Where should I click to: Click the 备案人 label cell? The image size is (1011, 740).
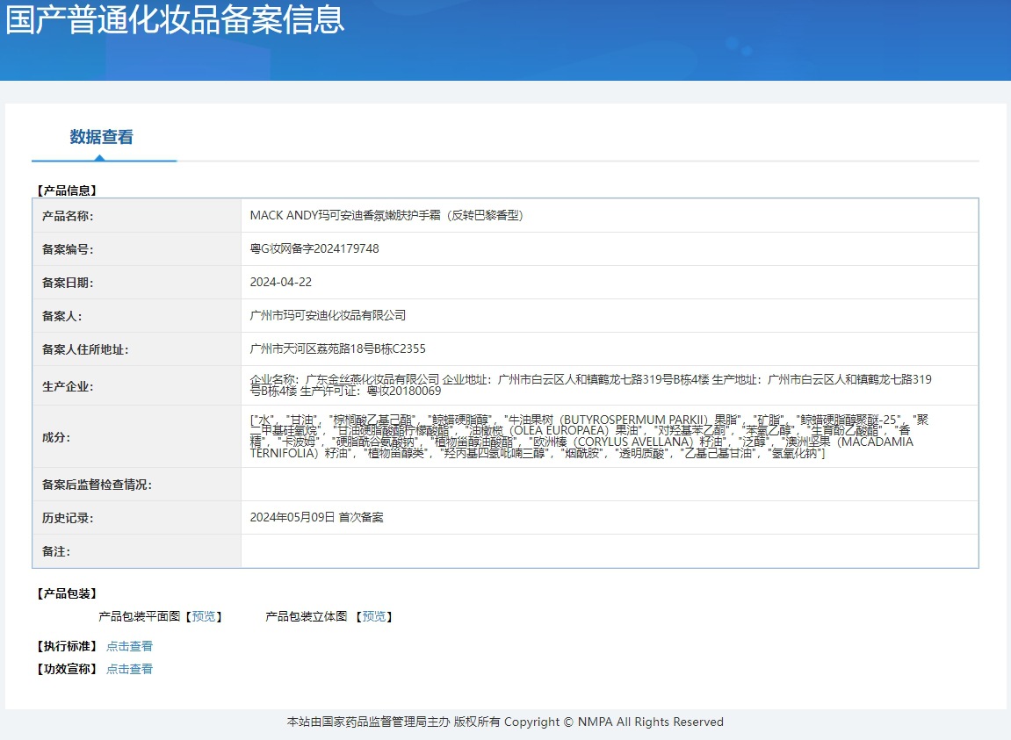(x=137, y=316)
